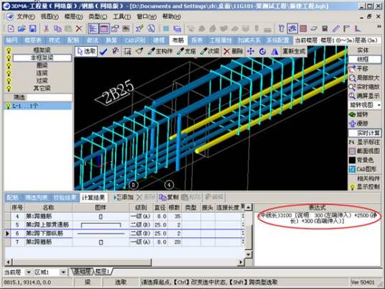Click the Save floppy disk icon
This screenshot has height=289, width=385.
(32, 29)
